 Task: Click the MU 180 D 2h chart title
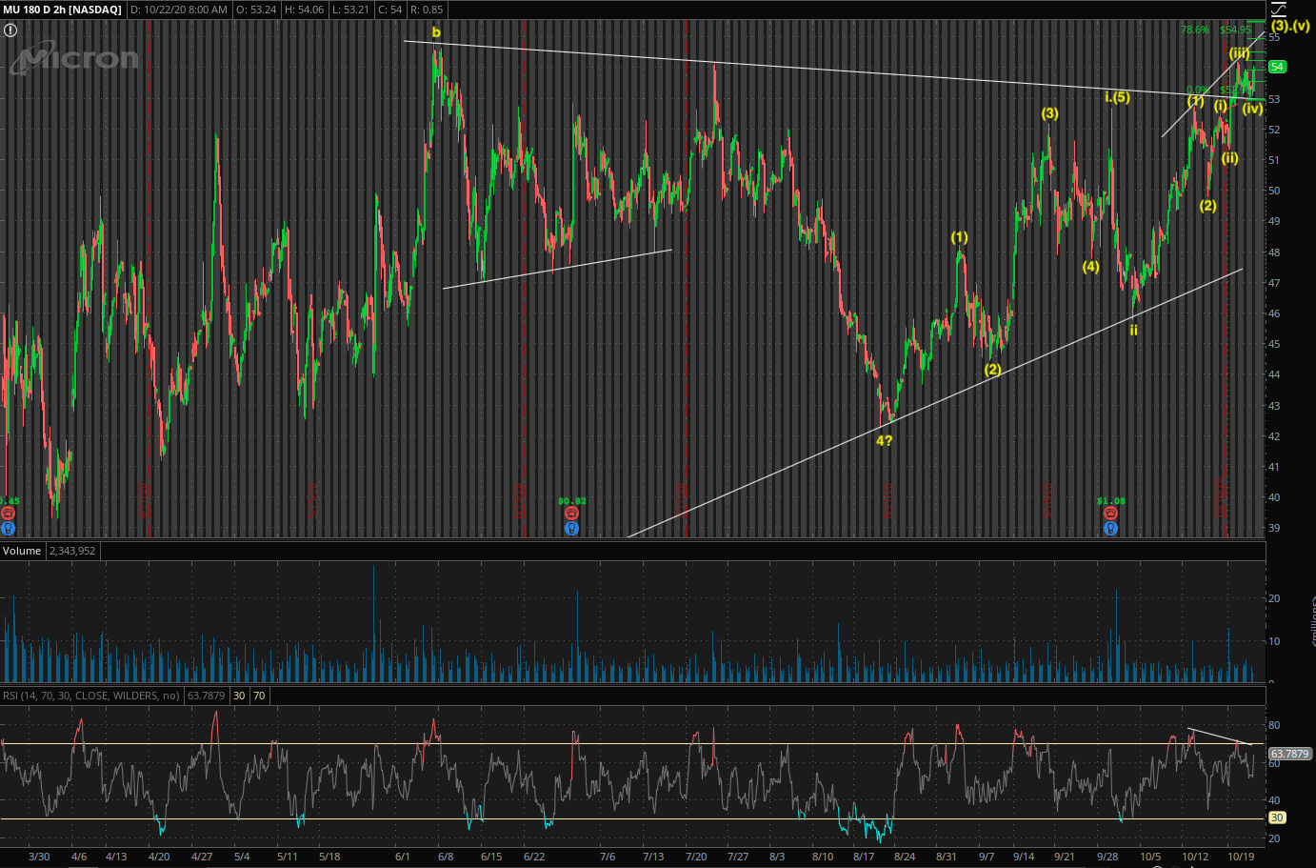62,10
